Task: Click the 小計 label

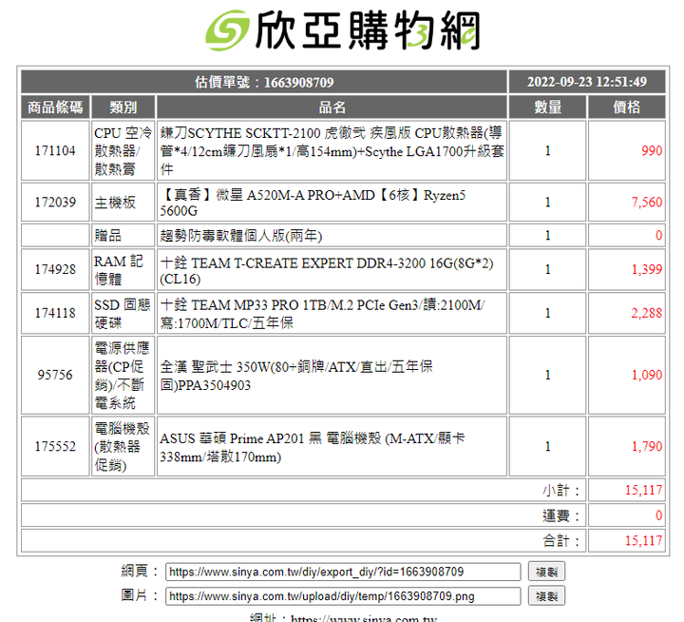Action: (x=561, y=490)
